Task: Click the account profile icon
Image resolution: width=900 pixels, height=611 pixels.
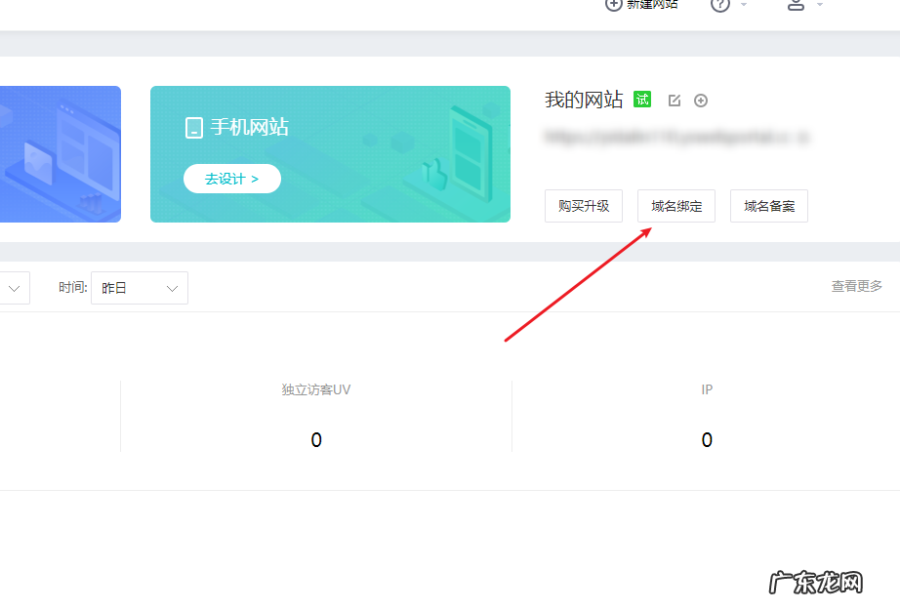Action: pos(794,5)
